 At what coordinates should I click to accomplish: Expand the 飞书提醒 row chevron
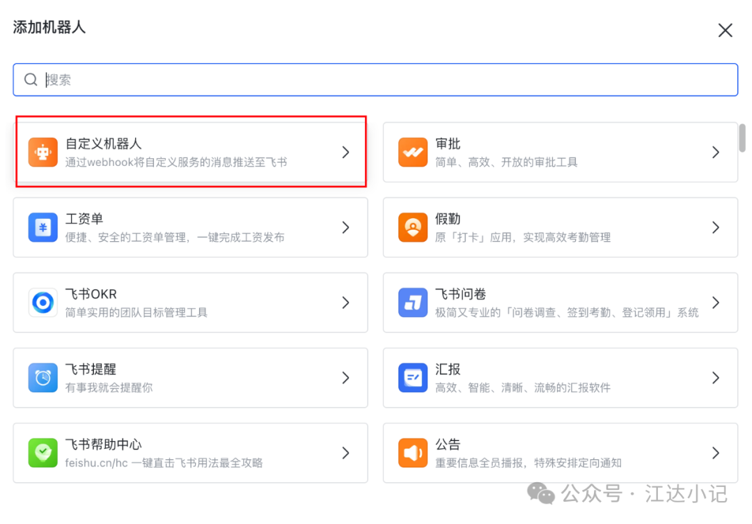click(346, 378)
